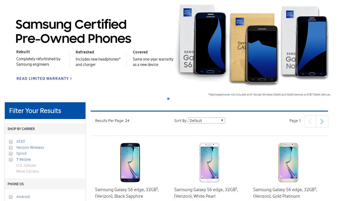Click the Shop By Carrier section header
The height and width of the screenshot is (201, 342).
click(x=21, y=129)
